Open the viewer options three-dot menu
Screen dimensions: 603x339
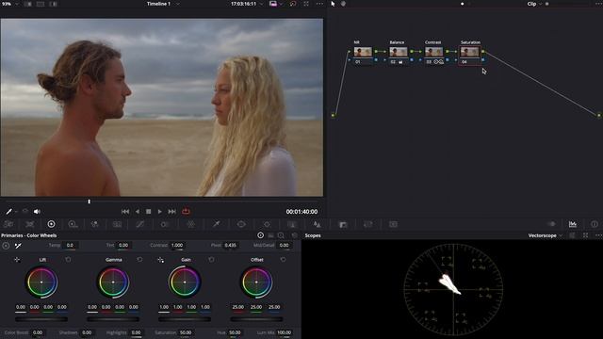pyautogui.click(x=319, y=4)
